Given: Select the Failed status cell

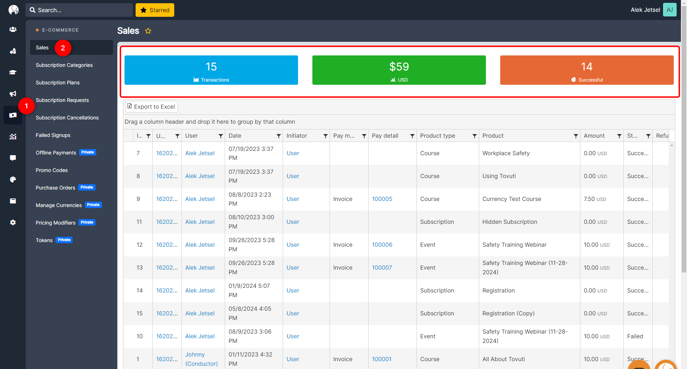Looking at the screenshot, I should 638,336.
